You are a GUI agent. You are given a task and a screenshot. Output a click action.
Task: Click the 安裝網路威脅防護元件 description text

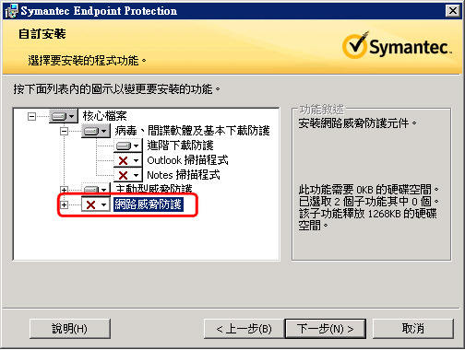357,123
